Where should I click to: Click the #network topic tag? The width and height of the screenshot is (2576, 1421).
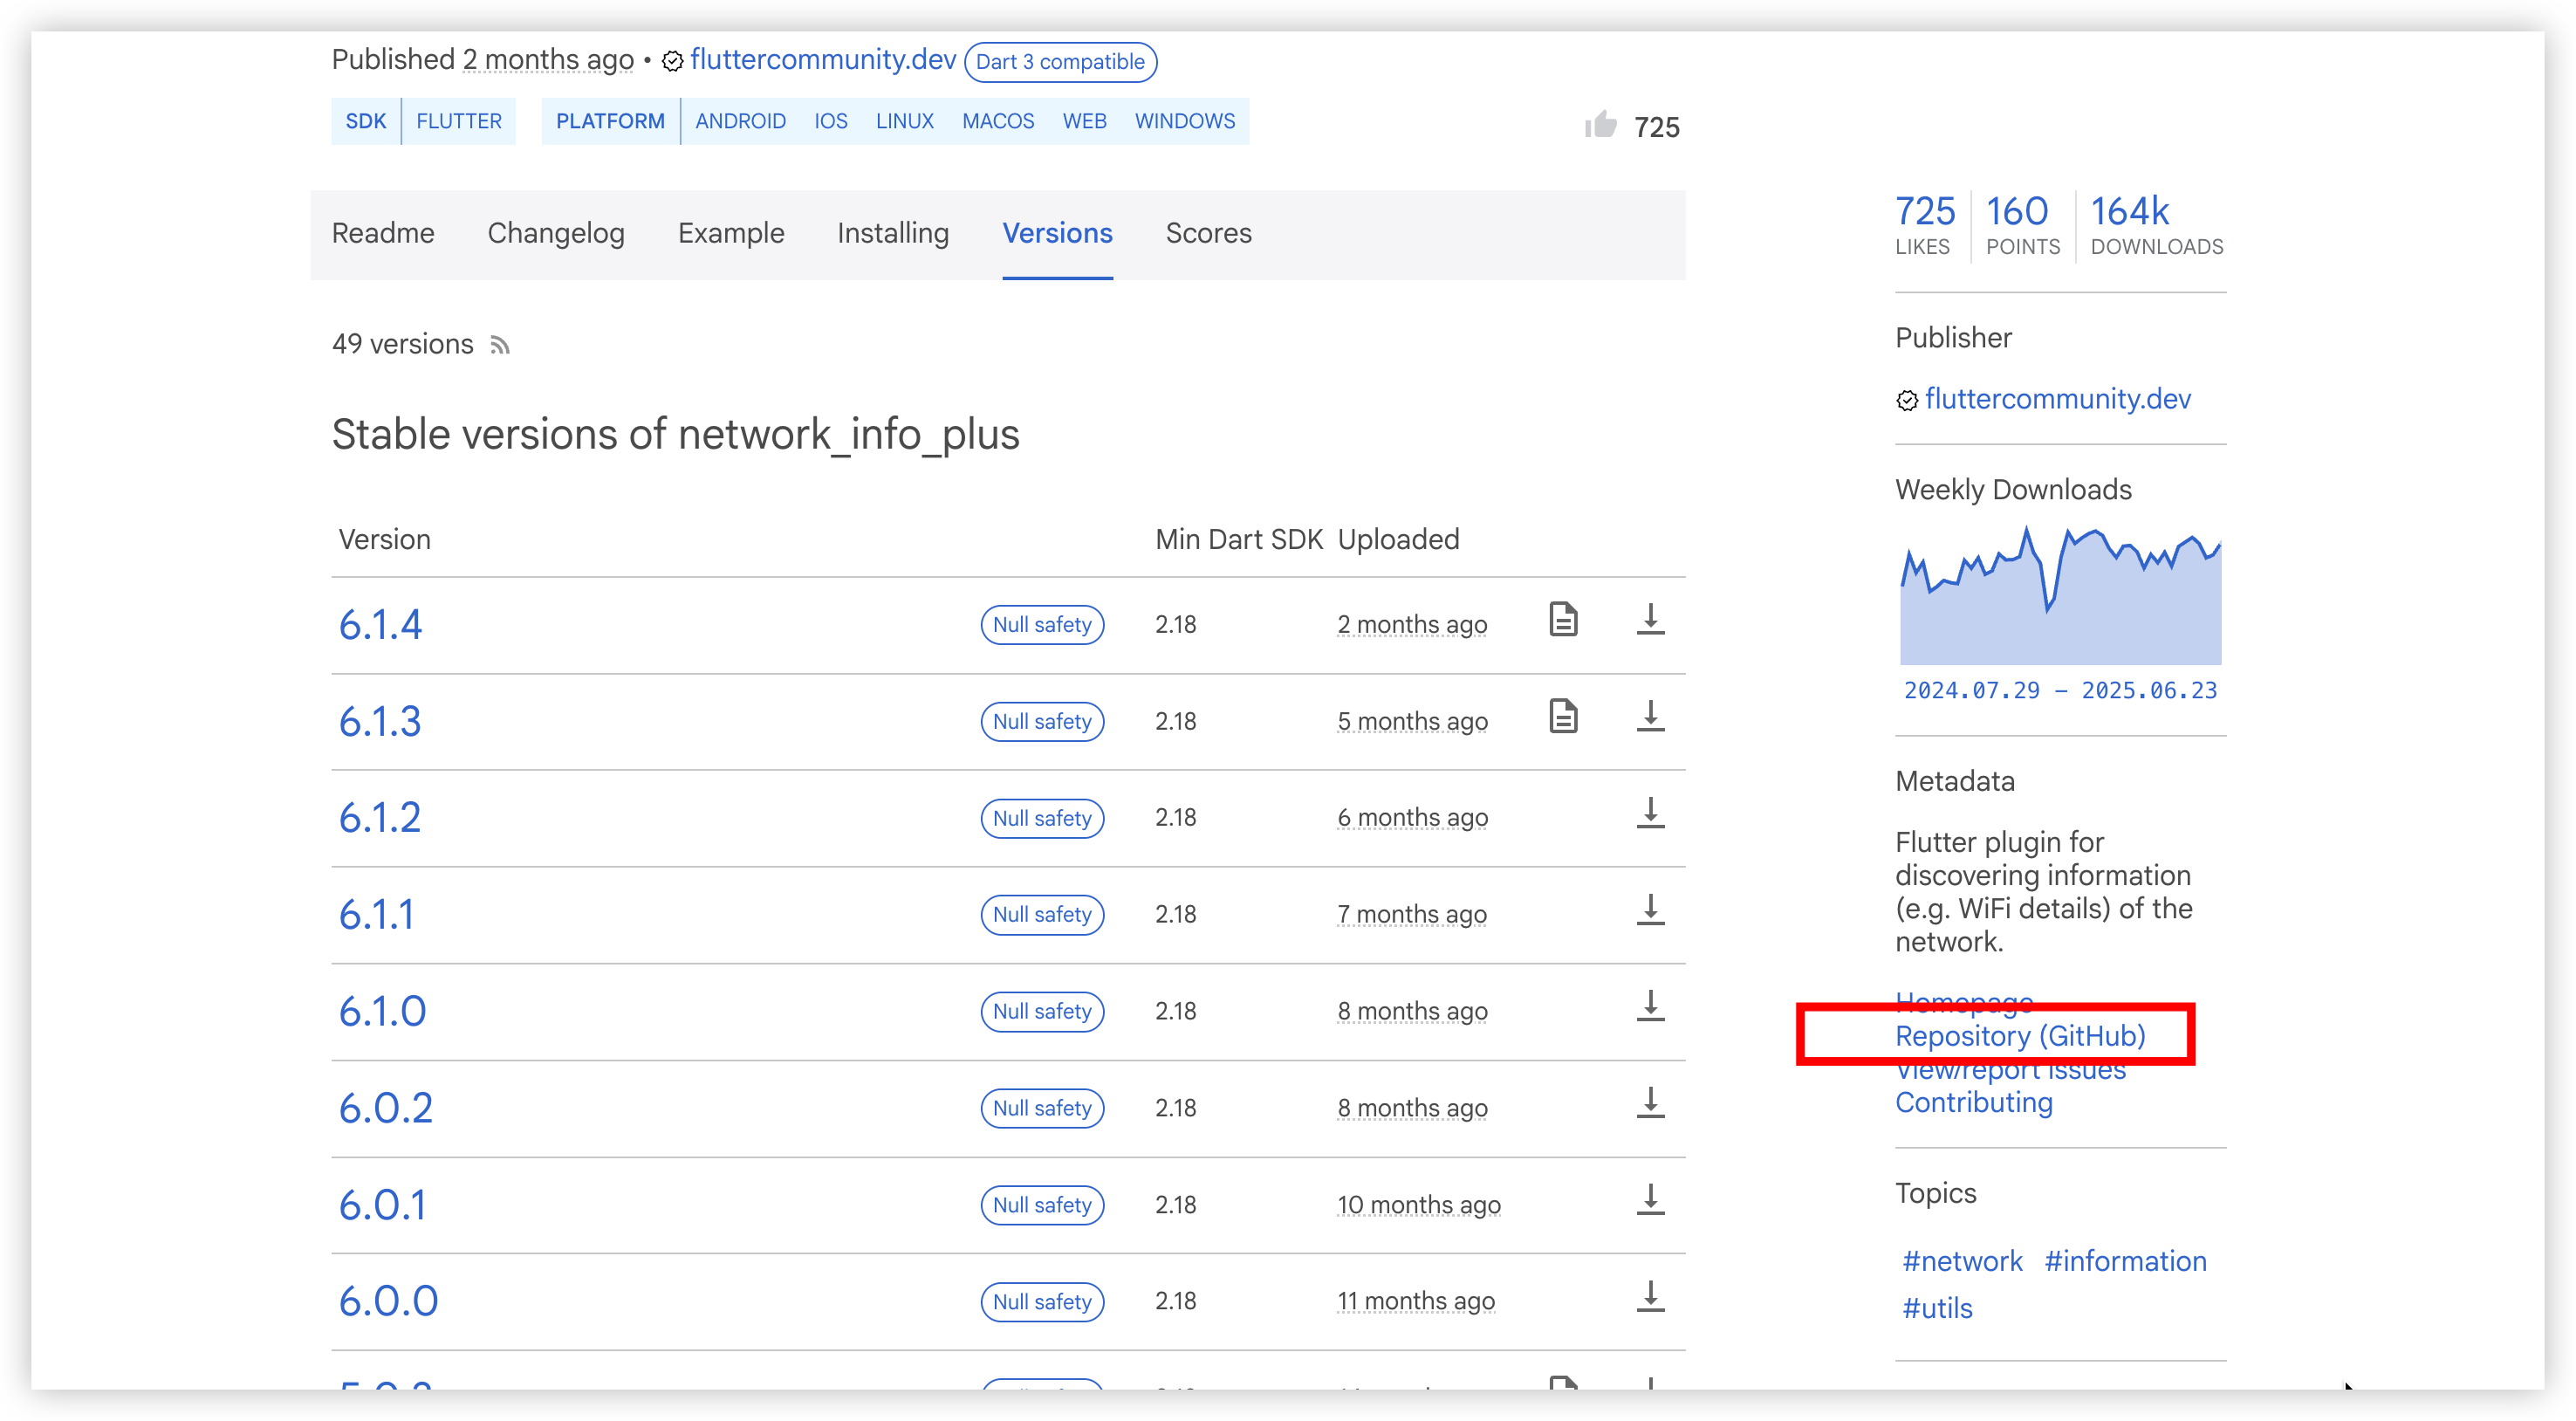coord(1962,1262)
